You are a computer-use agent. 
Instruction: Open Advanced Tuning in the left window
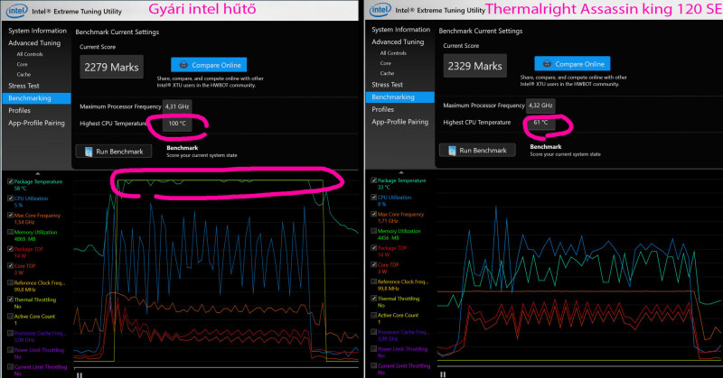34,42
